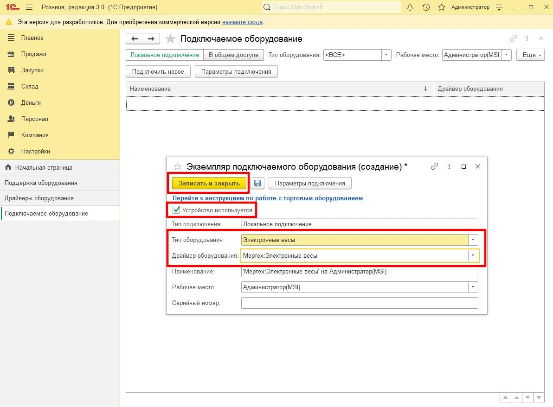Click the floppy disk save icon

(257, 183)
